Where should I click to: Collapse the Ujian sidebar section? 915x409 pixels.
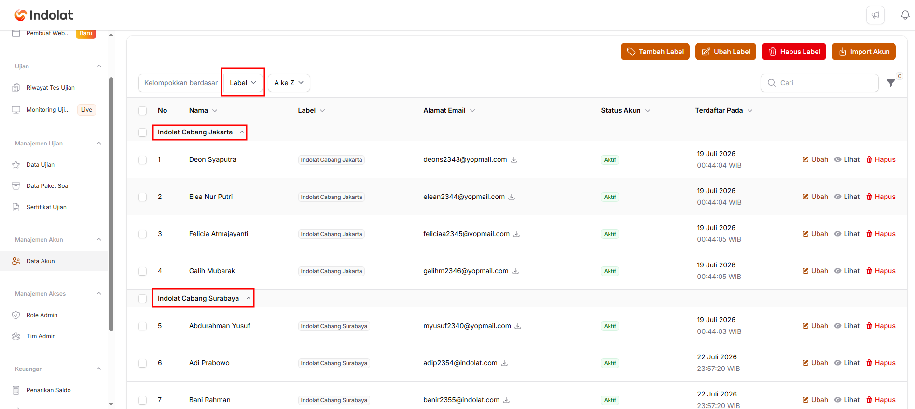[99, 66]
